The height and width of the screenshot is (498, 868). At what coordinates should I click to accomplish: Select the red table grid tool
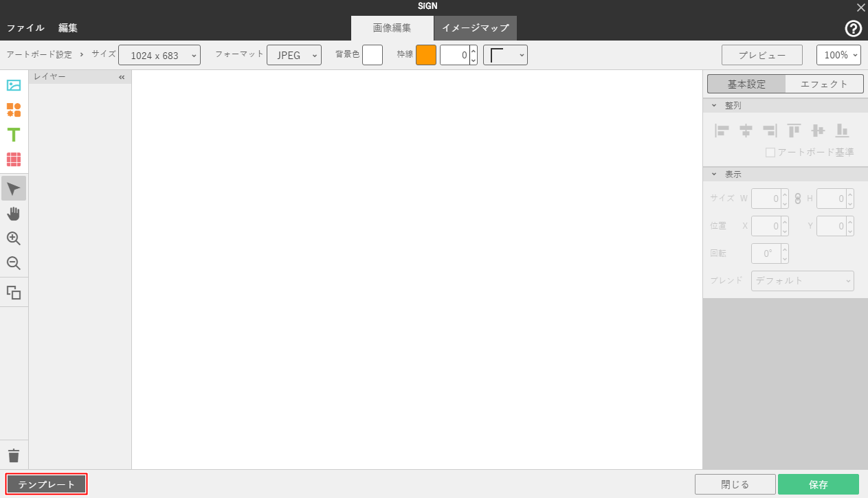point(14,159)
